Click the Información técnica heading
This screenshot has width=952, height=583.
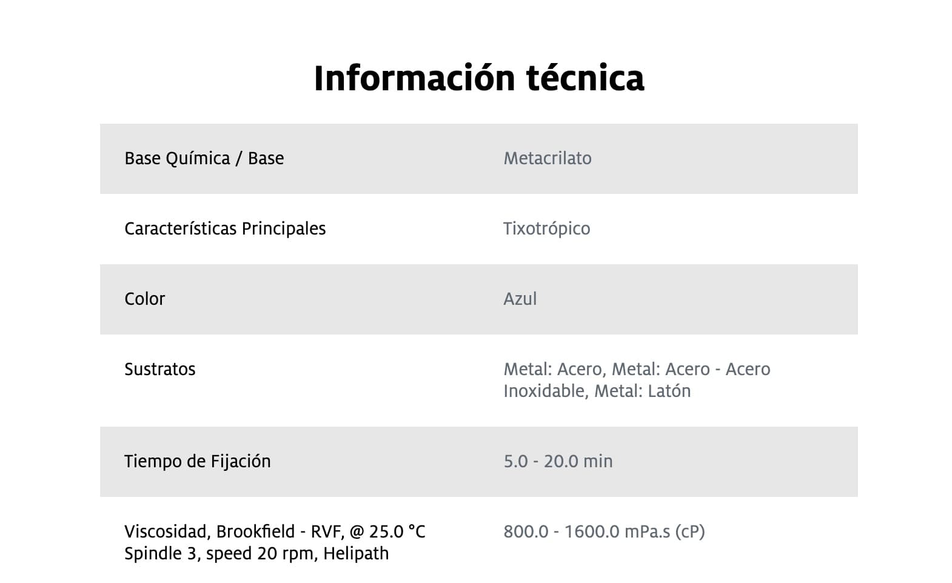pyautogui.click(x=479, y=78)
